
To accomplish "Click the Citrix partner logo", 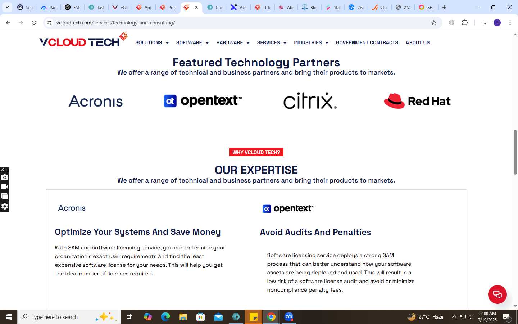I will pos(310,100).
